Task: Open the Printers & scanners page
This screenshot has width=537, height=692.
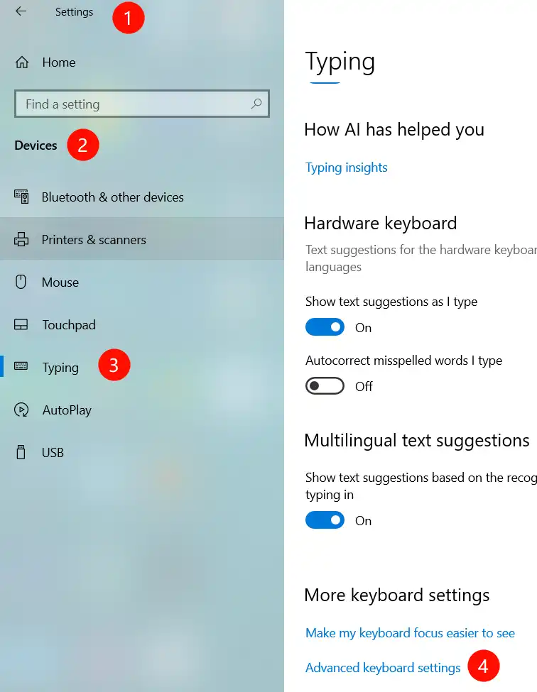Action: tap(94, 240)
